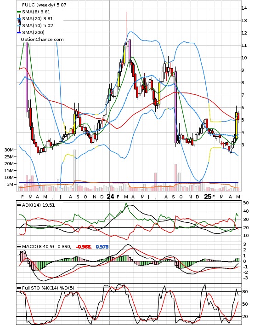The image size is (260, 325).
Task: Click the 30M volume axis label
Action: point(9,150)
